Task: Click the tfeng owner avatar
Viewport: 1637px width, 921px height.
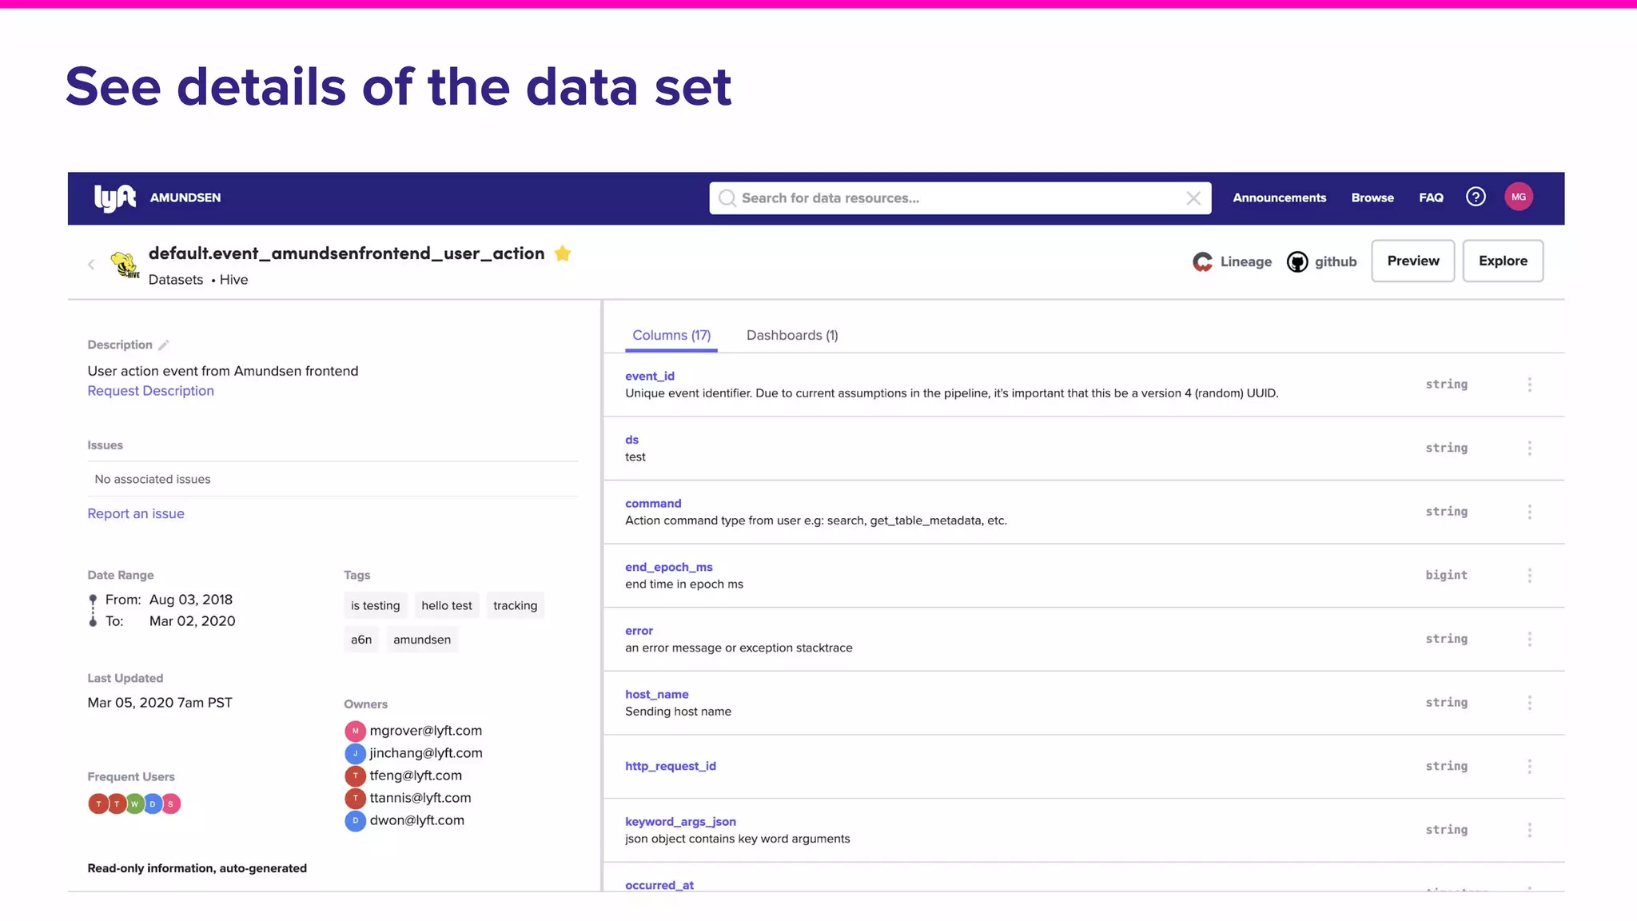Action: pyautogui.click(x=355, y=775)
